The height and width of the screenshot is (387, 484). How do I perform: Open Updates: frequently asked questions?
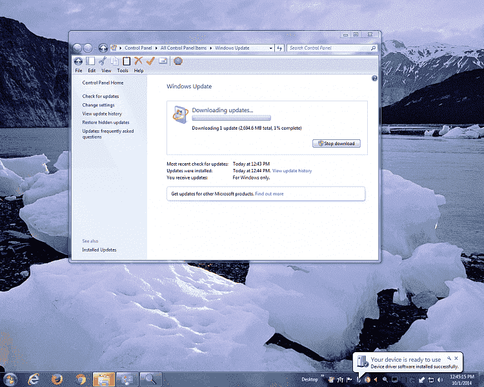(x=108, y=134)
